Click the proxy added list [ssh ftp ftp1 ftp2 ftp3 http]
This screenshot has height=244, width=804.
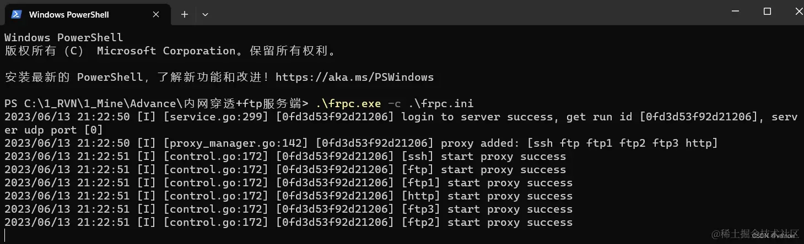point(623,143)
